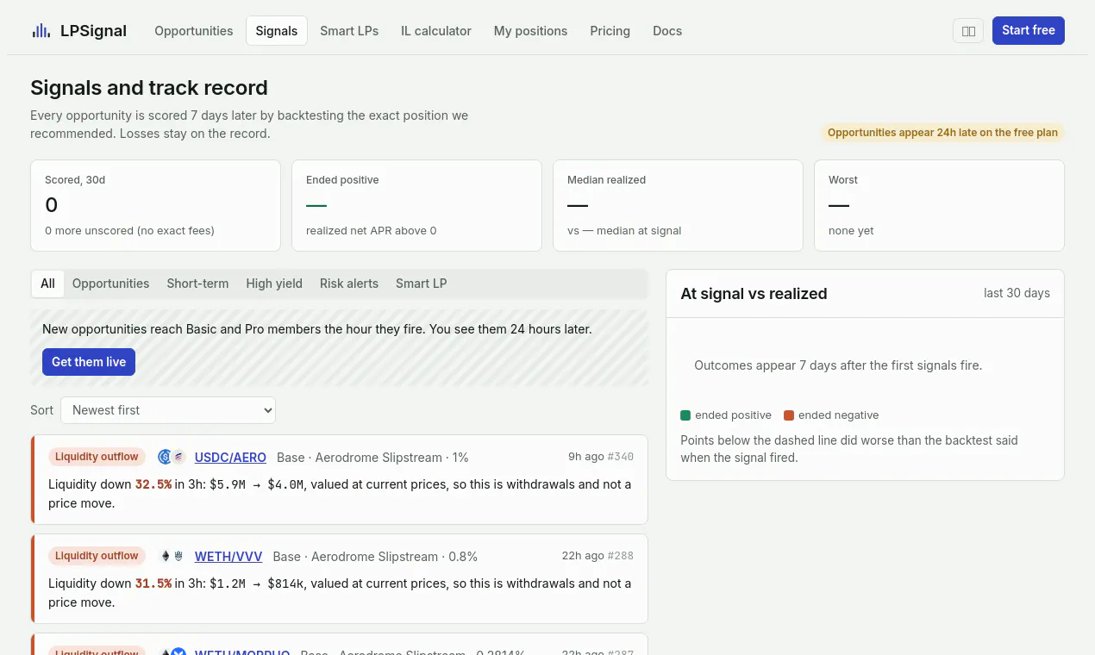Select the All filter tab

tap(47, 284)
